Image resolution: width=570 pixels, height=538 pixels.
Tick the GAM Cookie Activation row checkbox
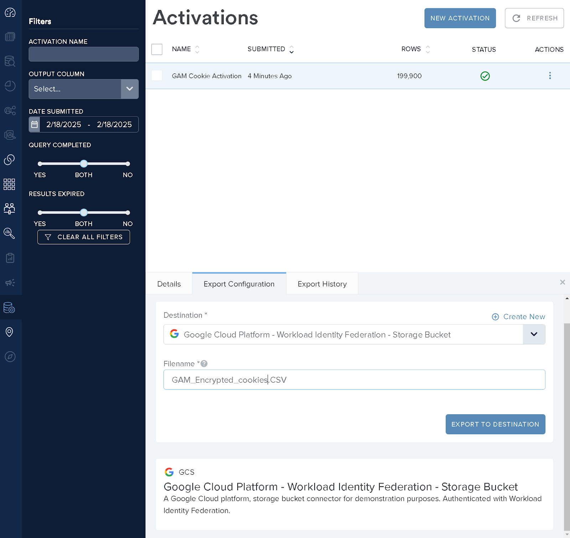click(157, 76)
